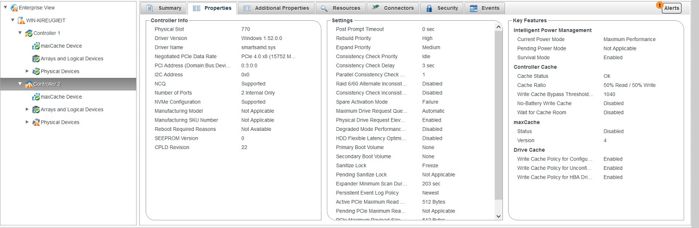The image size is (699, 228).
Task: Click the WIN-KIREUGIIEIT server warning icon
Action: [21, 21]
